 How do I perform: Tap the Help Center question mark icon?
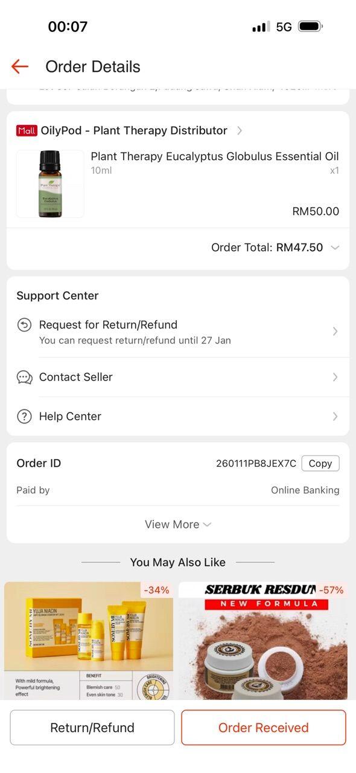[24, 416]
